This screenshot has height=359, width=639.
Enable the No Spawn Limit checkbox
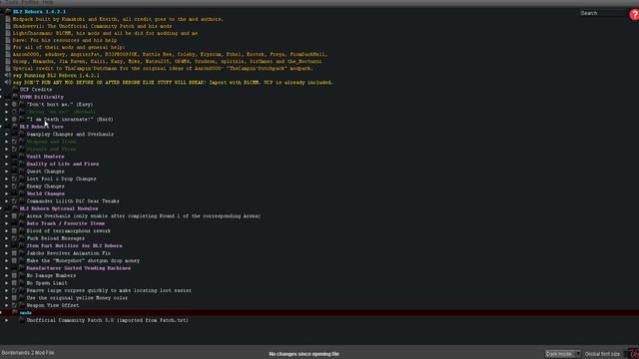click(14, 283)
